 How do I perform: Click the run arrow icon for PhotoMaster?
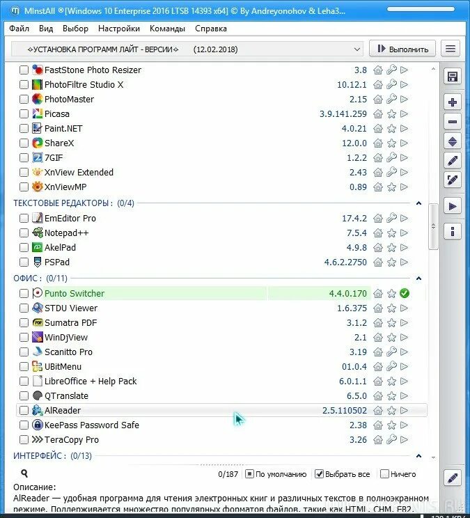click(x=404, y=99)
